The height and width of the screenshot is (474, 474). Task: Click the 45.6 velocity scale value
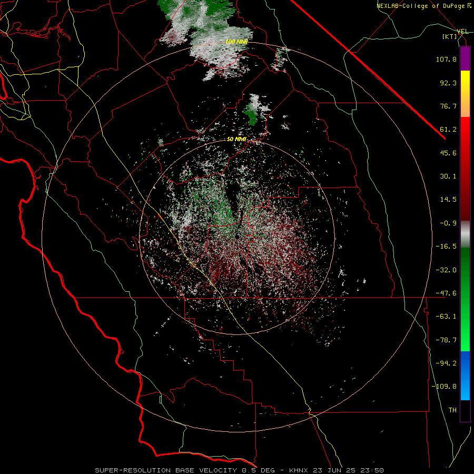click(448, 153)
